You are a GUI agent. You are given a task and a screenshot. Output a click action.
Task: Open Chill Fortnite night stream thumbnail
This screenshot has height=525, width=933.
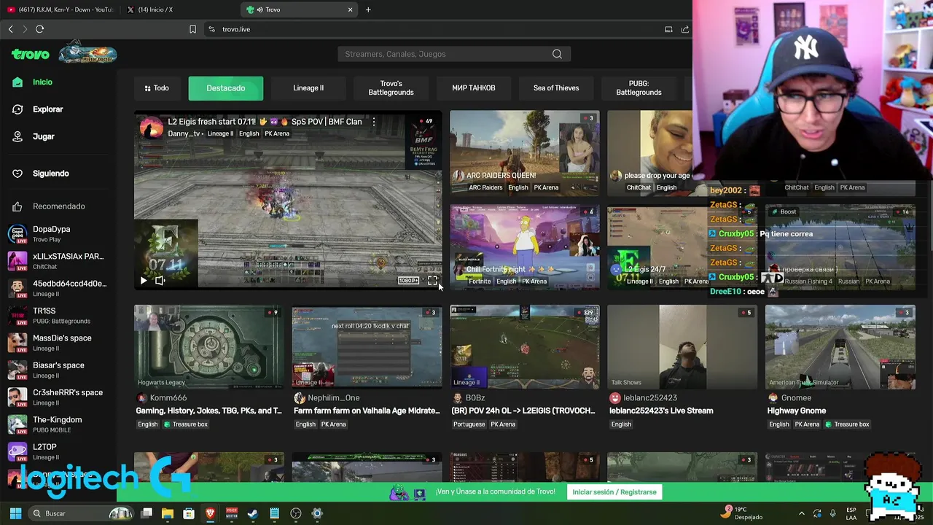click(x=525, y=247)
